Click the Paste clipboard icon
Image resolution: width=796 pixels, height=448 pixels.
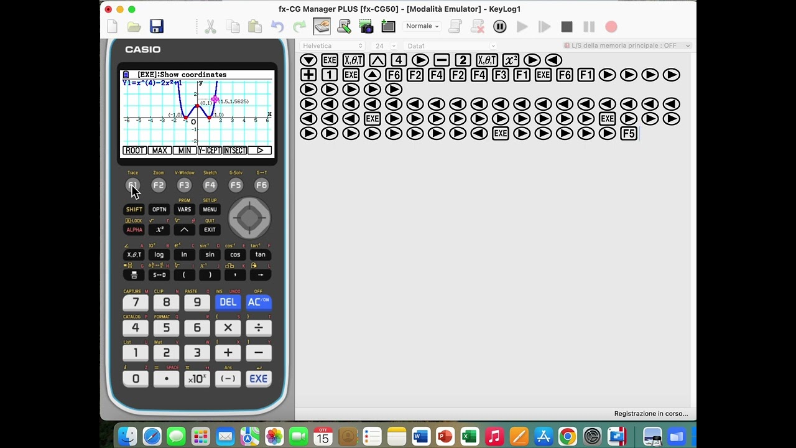(254, 27)
